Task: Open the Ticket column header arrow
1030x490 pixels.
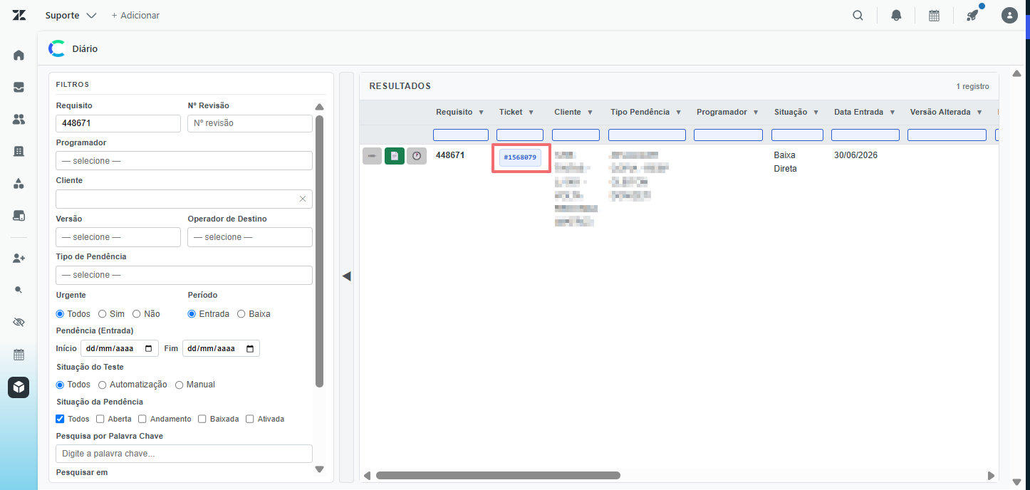Action: pos(531,113)
